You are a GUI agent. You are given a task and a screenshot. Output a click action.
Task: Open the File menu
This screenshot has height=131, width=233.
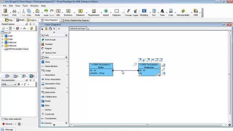point(5,6)
